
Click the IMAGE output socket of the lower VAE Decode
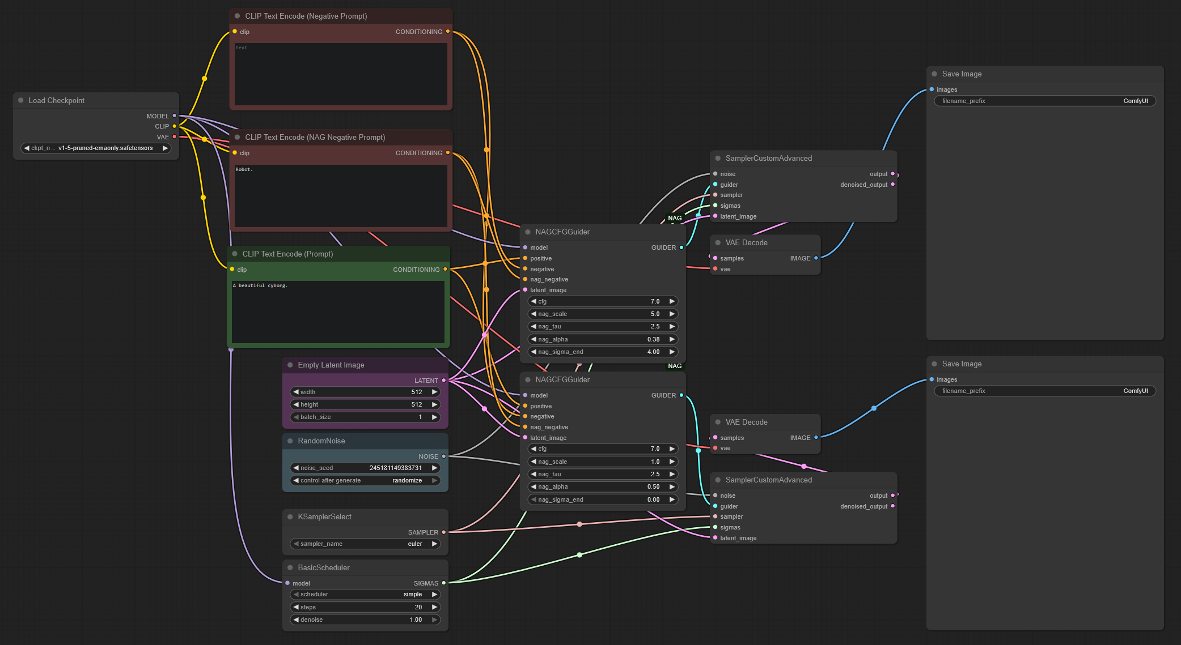[x=816, y=437]
